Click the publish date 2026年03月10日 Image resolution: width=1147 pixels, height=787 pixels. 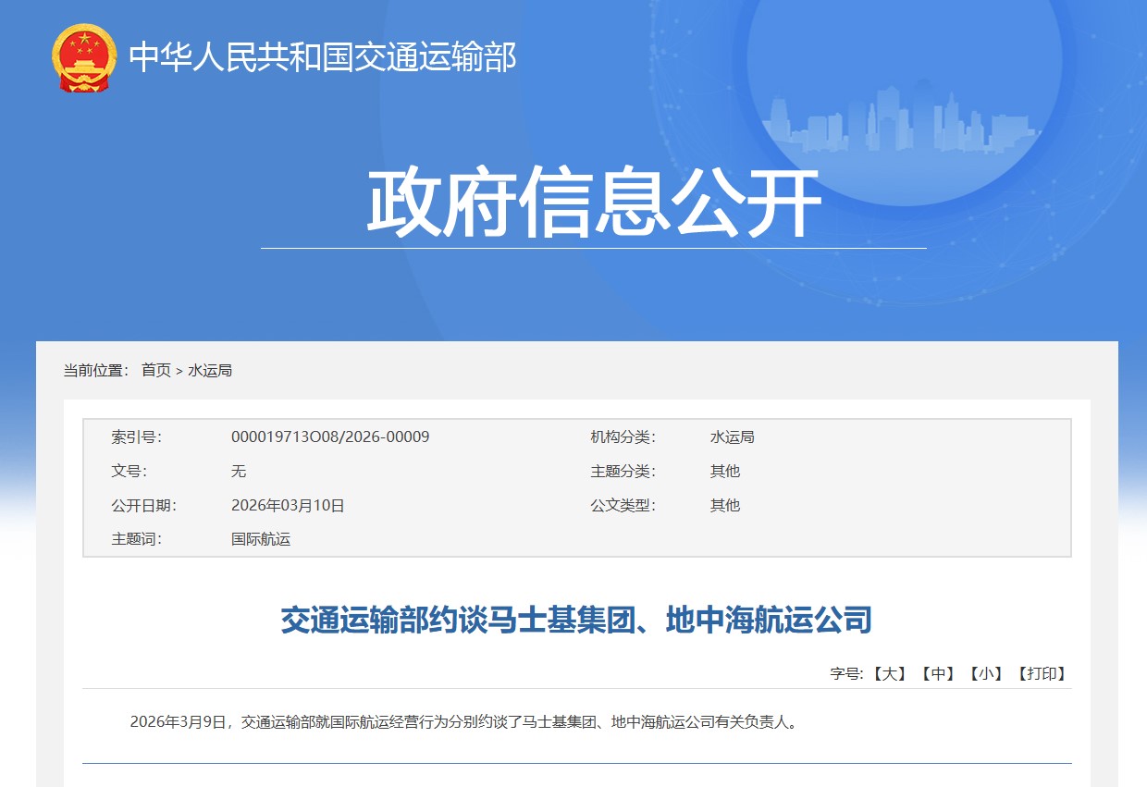(x=288, y=505)
